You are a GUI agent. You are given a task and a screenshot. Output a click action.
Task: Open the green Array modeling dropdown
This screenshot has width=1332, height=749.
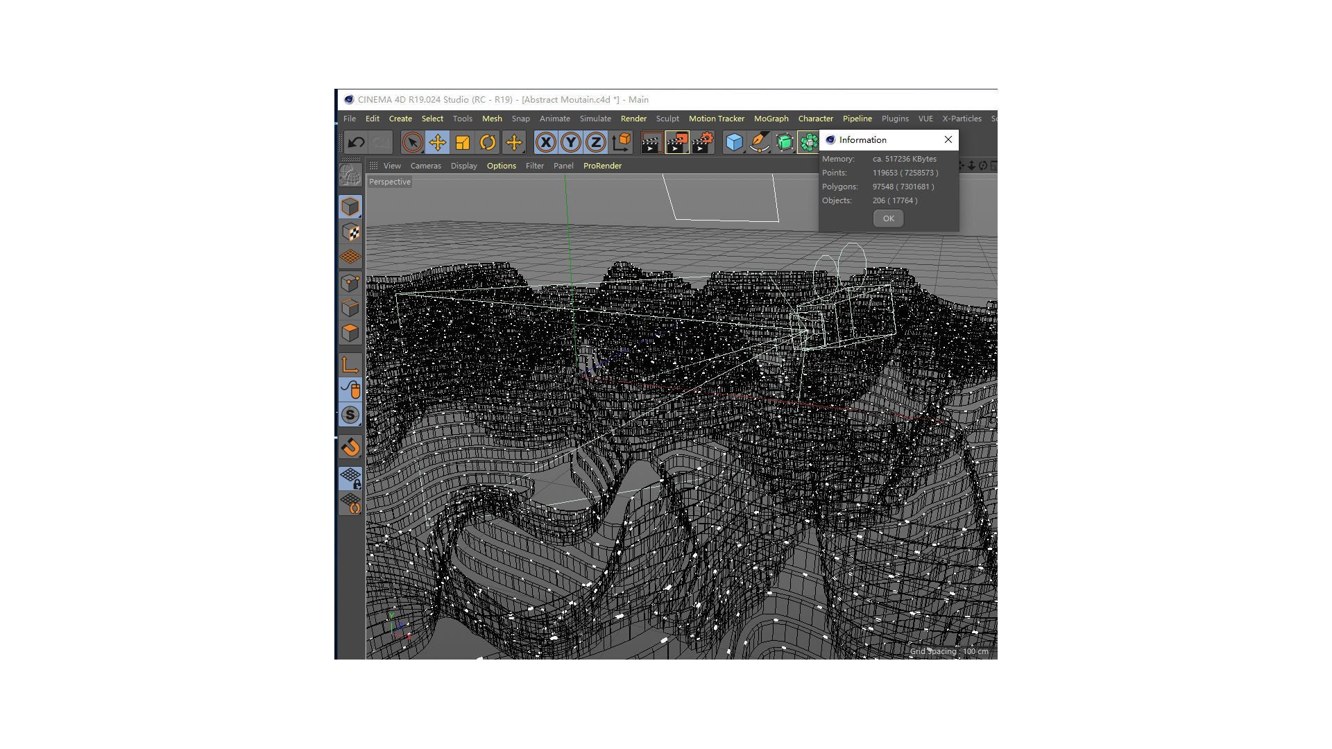808,143
